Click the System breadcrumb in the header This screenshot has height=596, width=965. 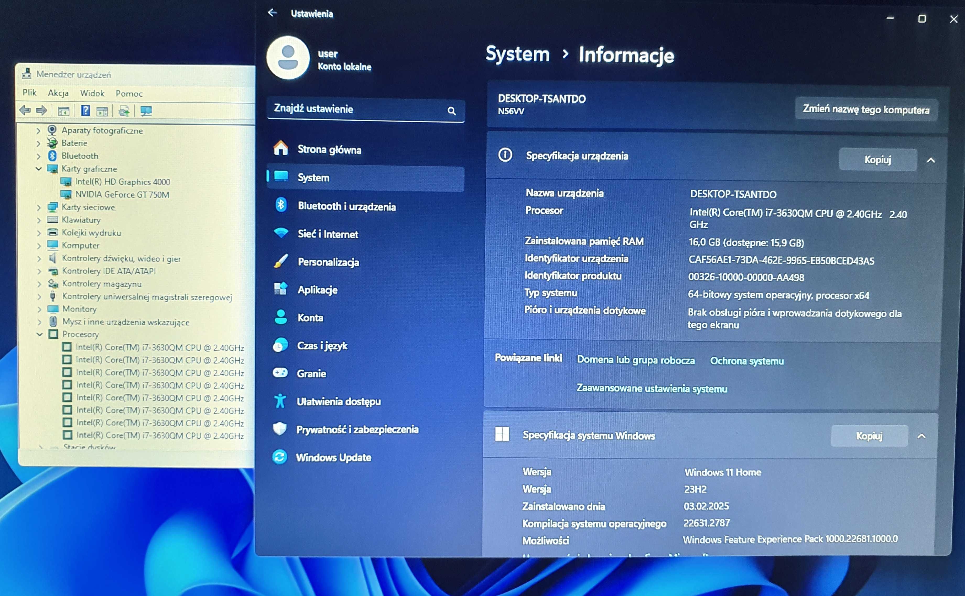pyautogui.click(x=517, y=54)
